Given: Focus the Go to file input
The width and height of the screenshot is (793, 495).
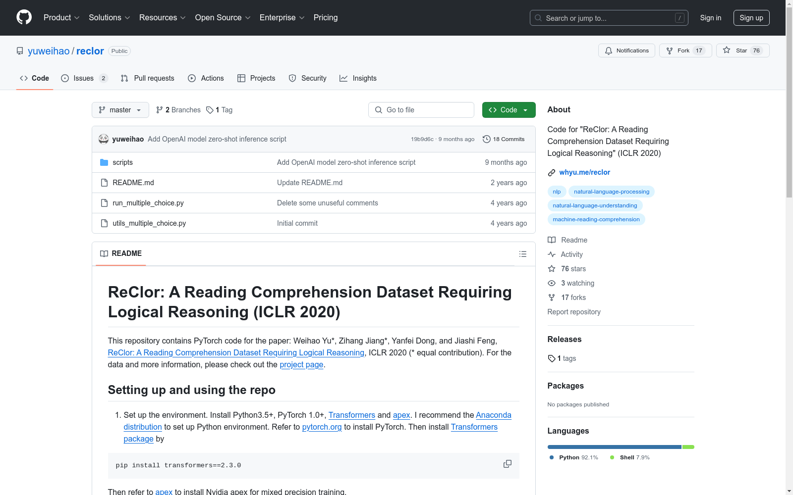Looking at the screenshot, I should click(x=421, y=110).
